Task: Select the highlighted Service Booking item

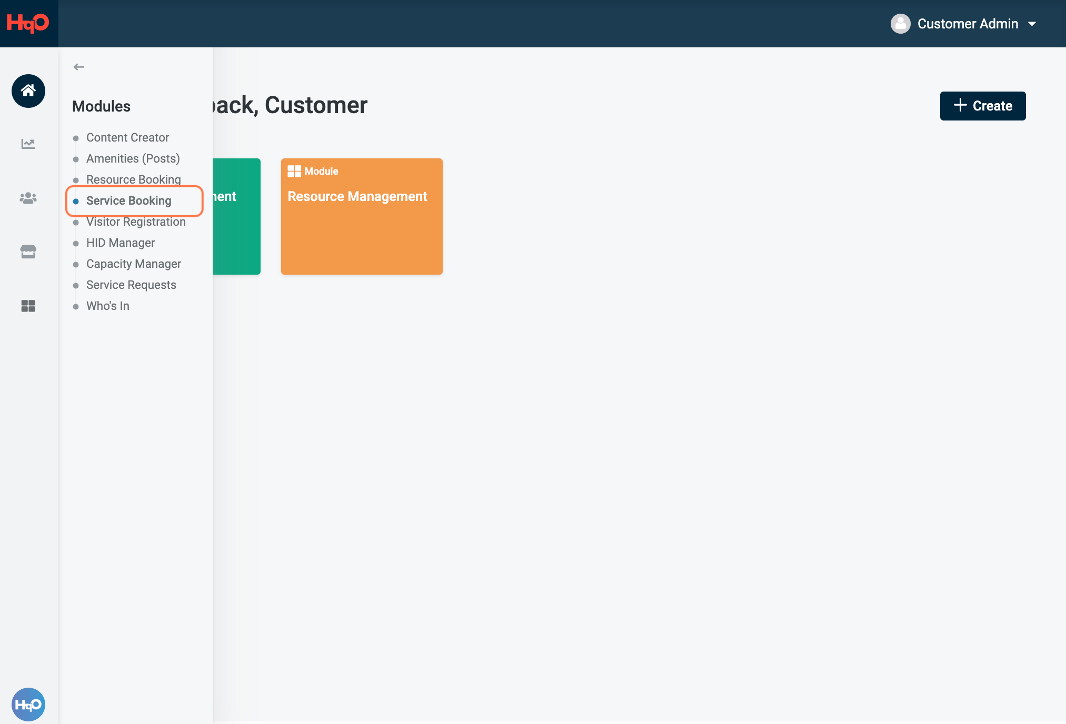Action: (x=129, y=200)
